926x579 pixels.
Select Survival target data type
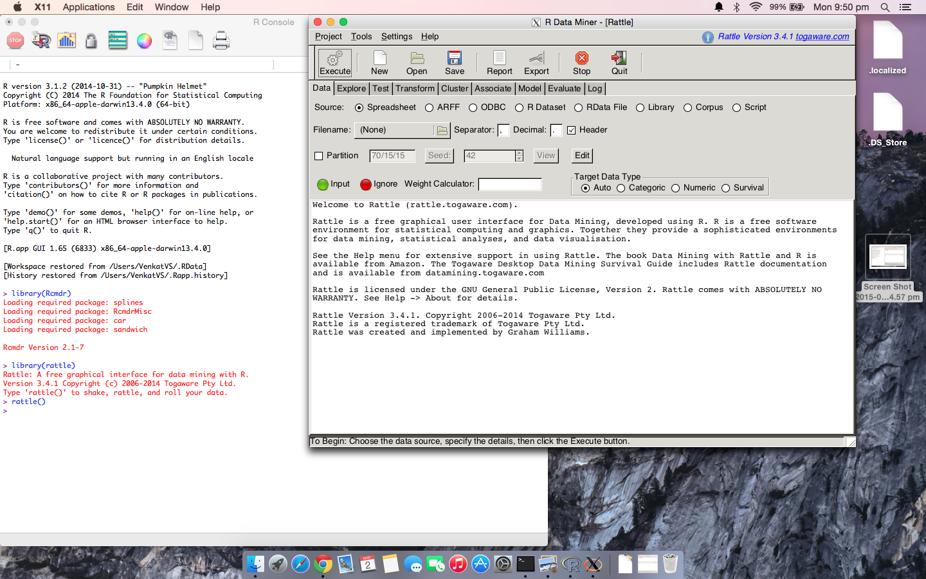(743, 188)
